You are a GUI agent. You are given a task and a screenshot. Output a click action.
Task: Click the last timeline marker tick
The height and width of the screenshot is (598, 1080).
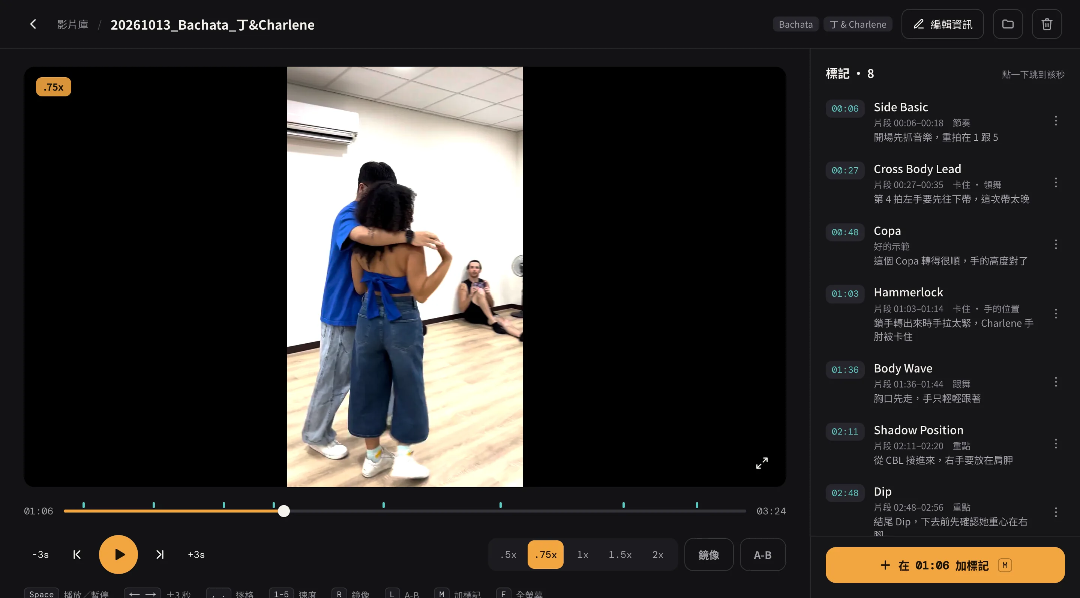(697, 505)
